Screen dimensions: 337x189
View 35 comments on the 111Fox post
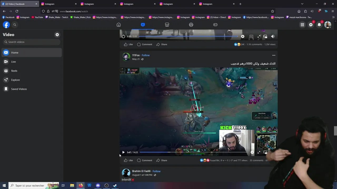(x=256, y=160)
